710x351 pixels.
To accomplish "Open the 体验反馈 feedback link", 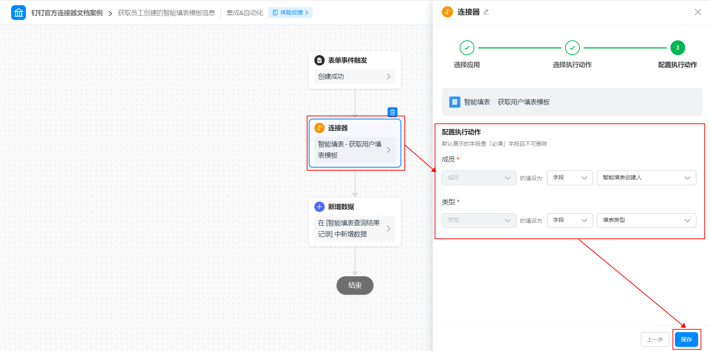I will pos(290,13).
